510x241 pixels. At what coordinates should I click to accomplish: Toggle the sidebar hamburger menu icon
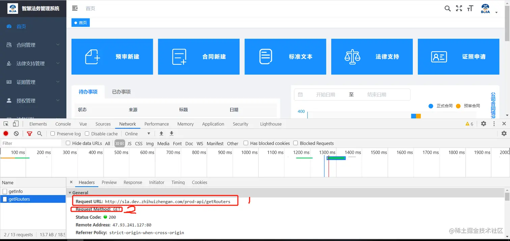pyautogui.click(x=75, y=8)
